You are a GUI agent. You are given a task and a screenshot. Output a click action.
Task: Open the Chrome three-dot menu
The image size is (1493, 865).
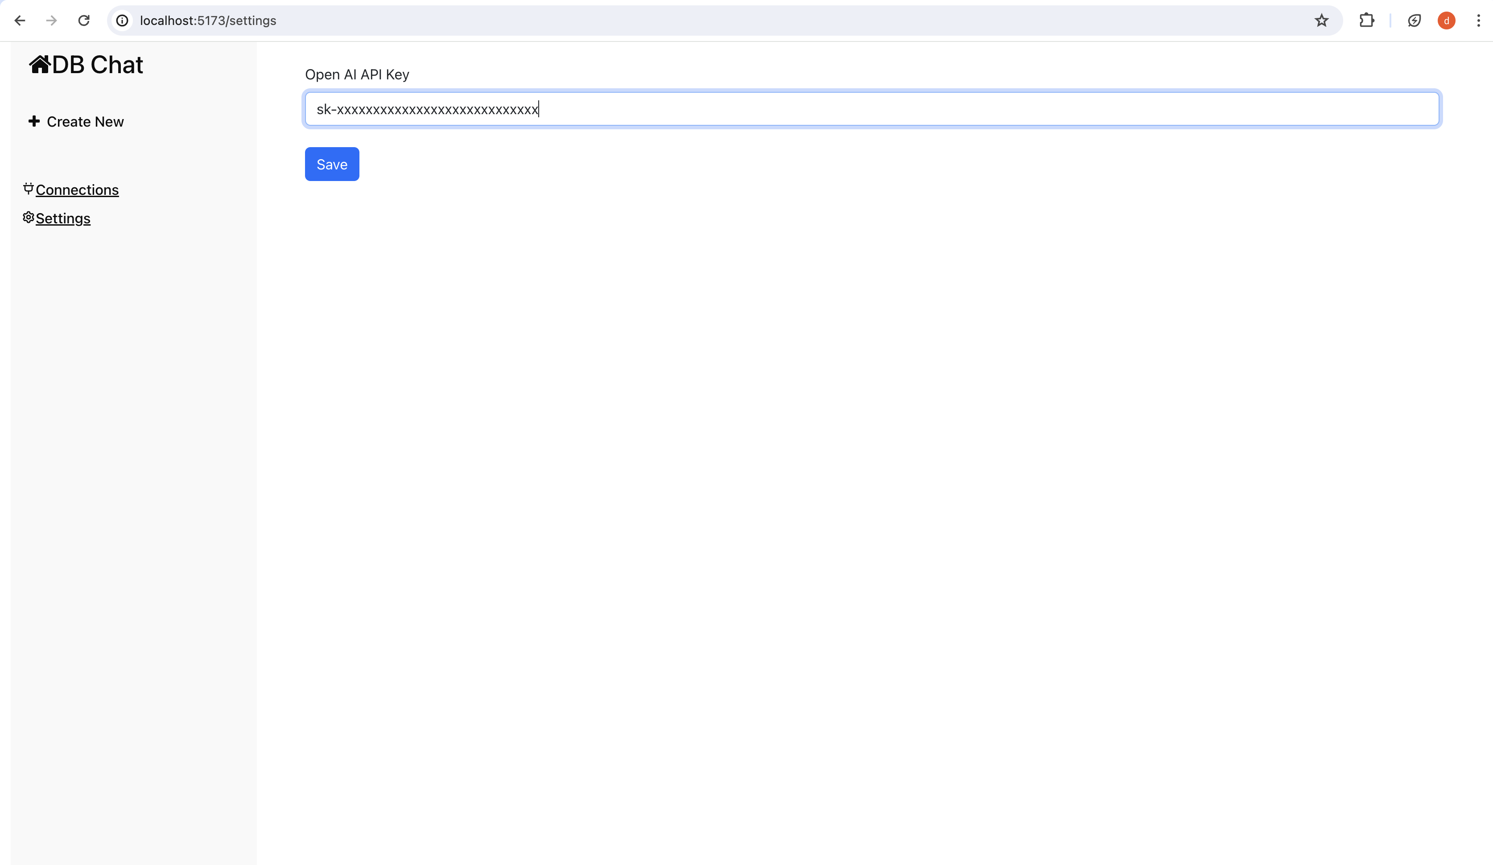[1478, 21]
